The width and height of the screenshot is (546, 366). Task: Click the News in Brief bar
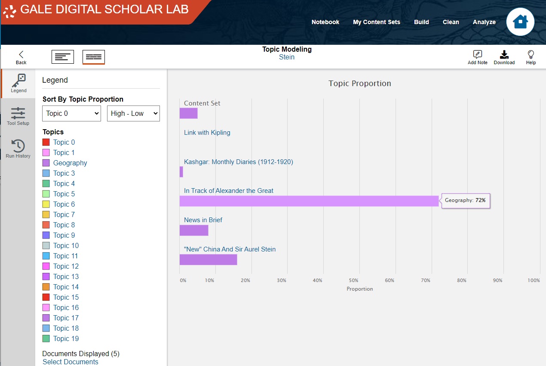[x=194, y=230]
